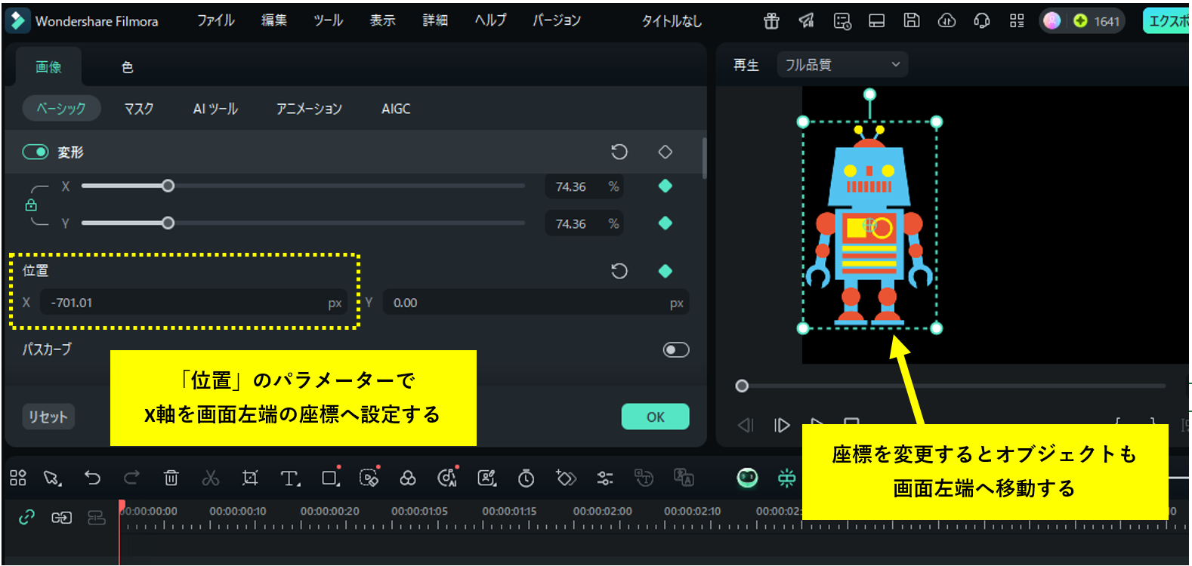
Task: Click the エクスポート export button
Action: coord(1166,21)
